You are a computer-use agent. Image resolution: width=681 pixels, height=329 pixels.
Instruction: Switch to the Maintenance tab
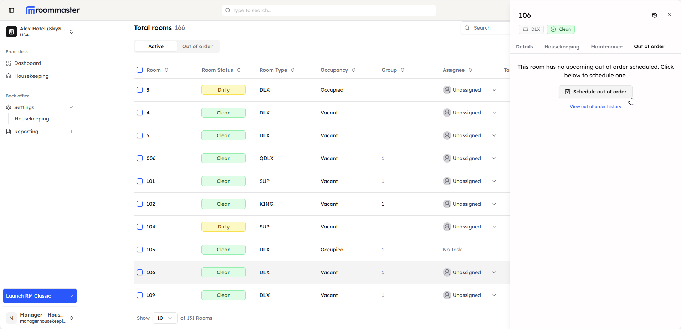pos(606,47)
